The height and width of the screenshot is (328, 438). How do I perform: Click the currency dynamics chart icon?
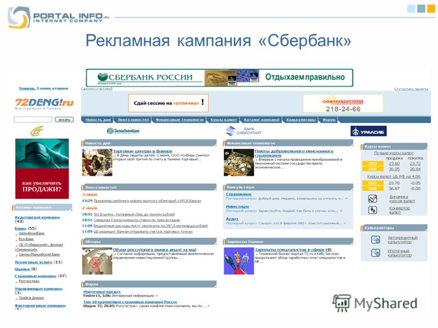373,198
